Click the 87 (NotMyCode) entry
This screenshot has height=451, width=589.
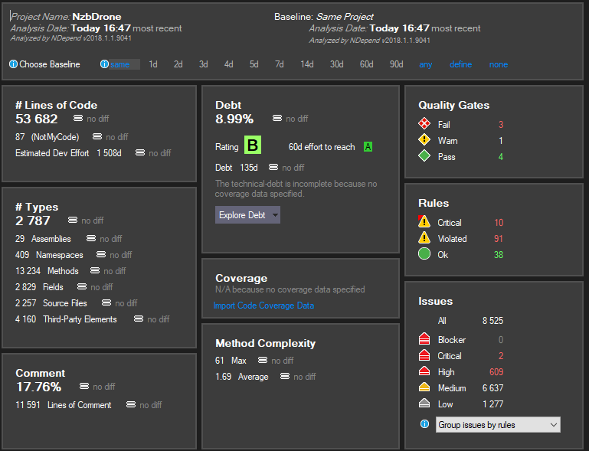pyautogui.click(x=47, y=137)
